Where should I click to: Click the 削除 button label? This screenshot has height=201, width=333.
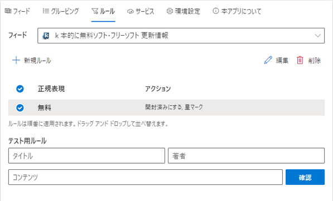[x=314, y=61]
